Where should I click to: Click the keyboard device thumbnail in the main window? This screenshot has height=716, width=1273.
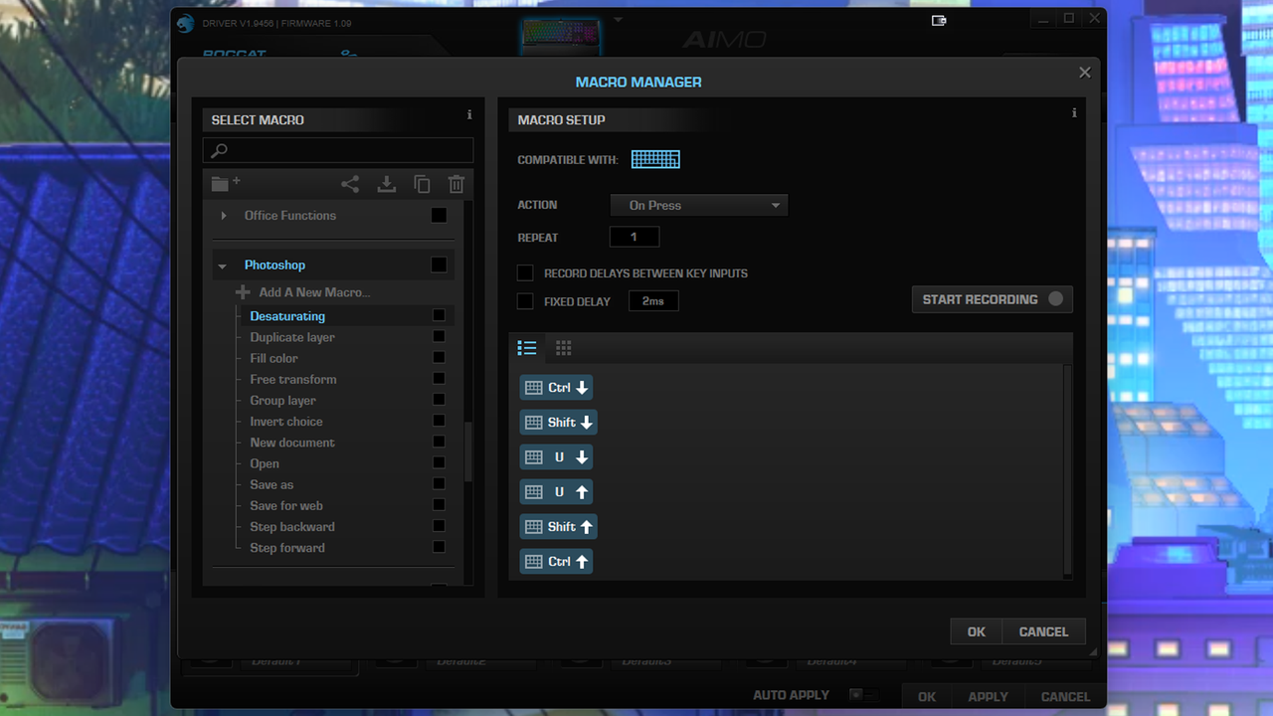(x=561, y=35)
